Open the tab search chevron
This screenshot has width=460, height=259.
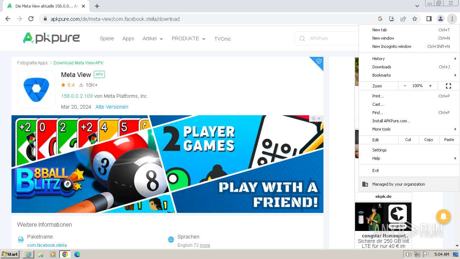[417, 6]
